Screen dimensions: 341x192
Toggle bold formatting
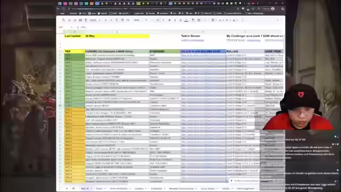[x=169, y=20]
